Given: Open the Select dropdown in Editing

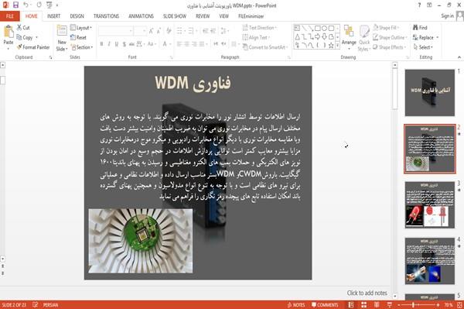Looking at the screenshot, I should [x=423, y=47].
